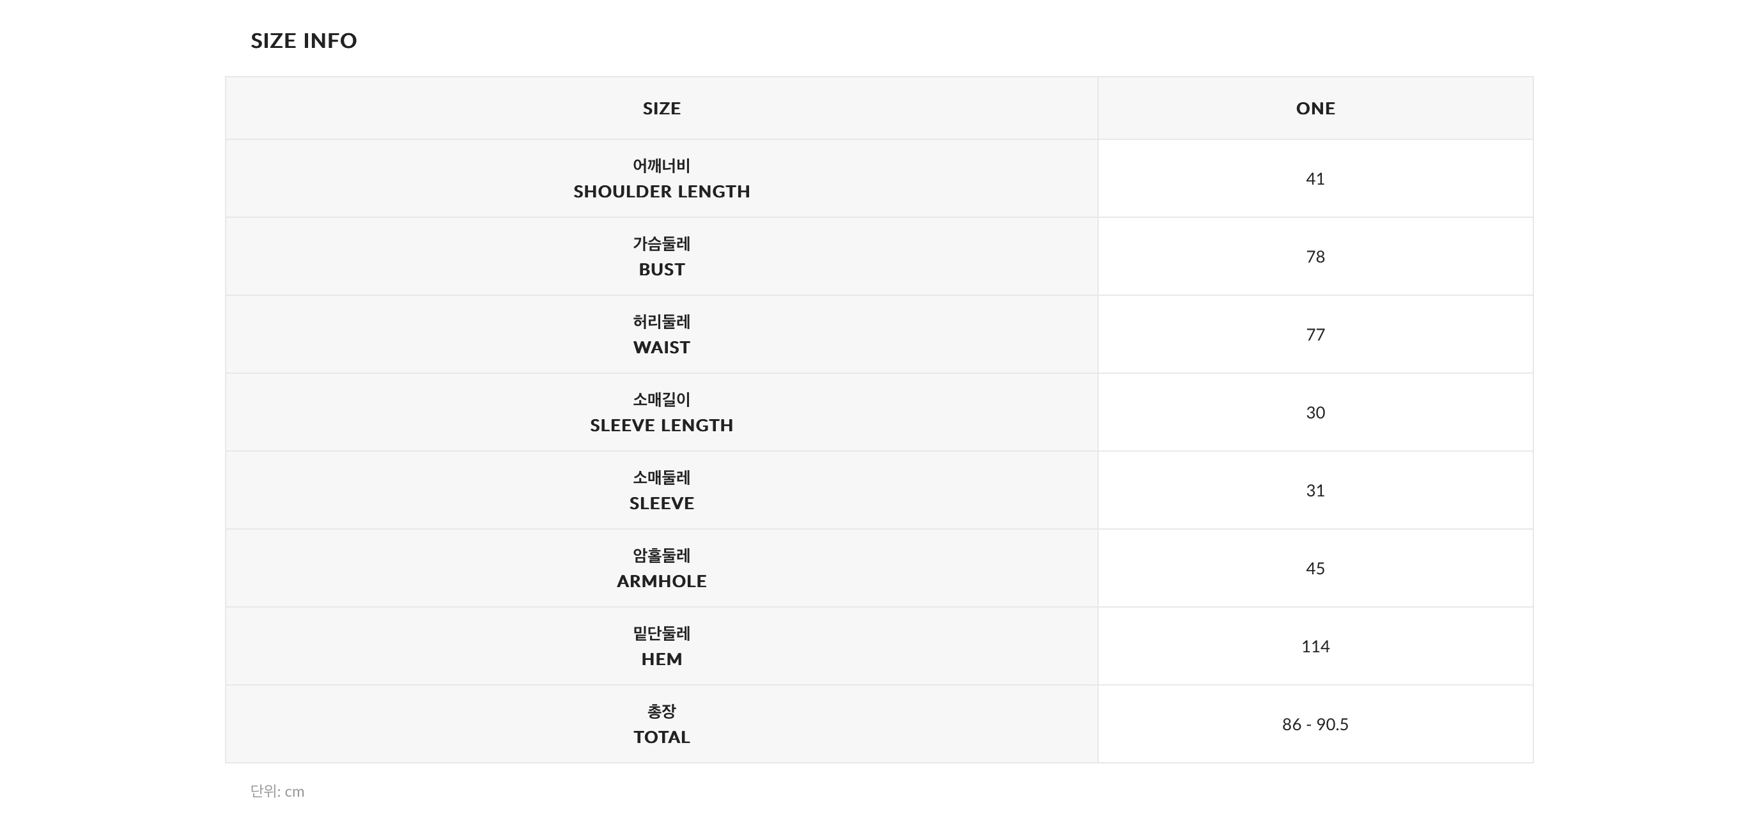Viewport: 1759px width, 828px height.
Task: Select waist measurement value 77
Action: pos(1315,335)
